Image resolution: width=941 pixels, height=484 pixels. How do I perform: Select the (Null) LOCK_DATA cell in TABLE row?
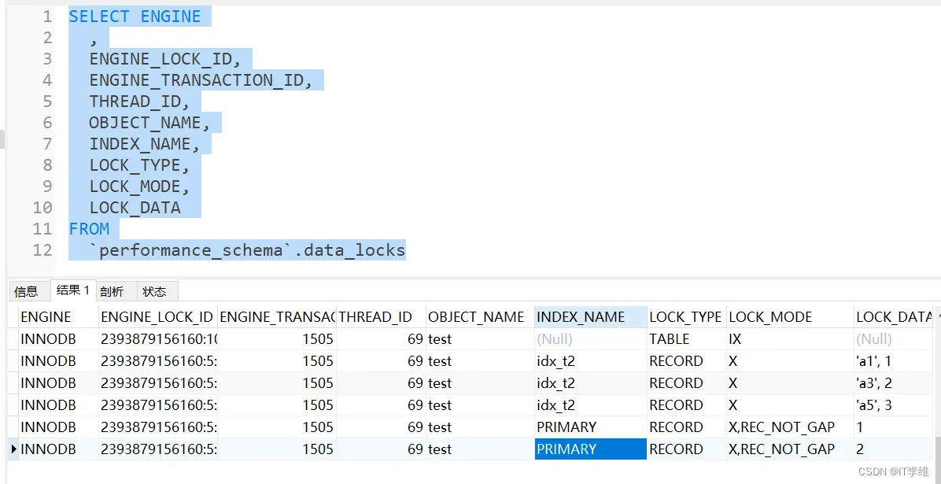[894, 338]
